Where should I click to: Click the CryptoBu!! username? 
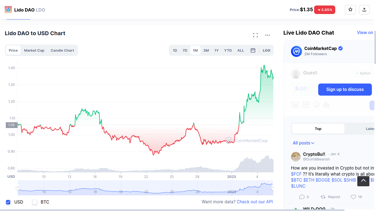tap(314, 154)
